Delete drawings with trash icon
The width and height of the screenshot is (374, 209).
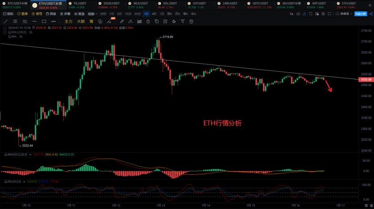tap(191, 22)
